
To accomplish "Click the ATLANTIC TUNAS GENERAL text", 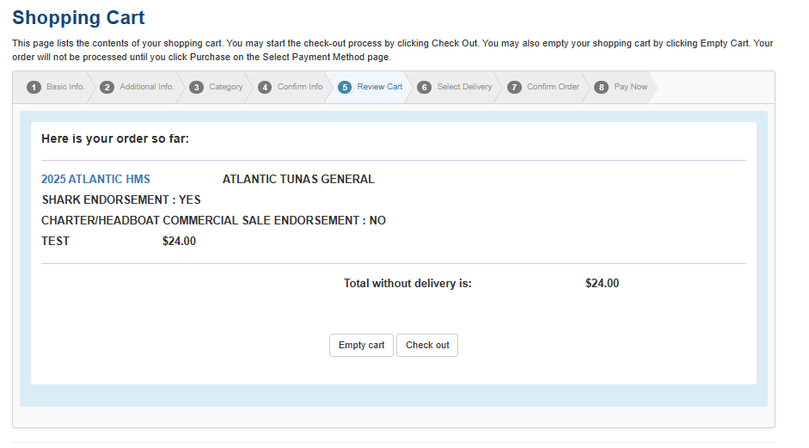I will tap(298, 180).
